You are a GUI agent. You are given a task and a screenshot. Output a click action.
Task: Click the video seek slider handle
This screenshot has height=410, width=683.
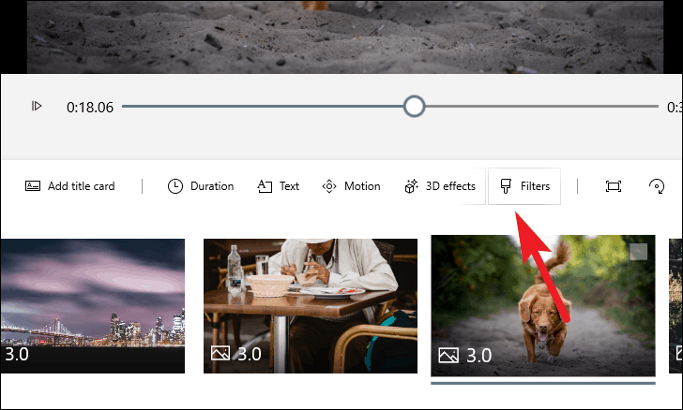[x=414, y=106]
